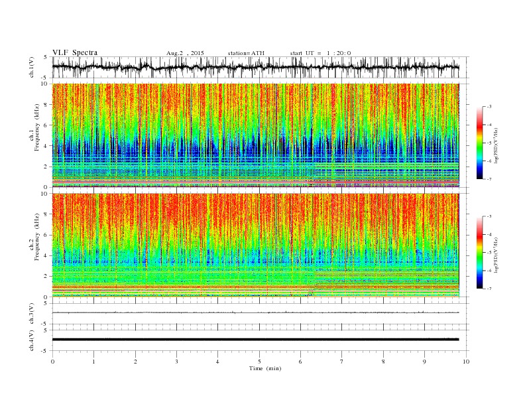Viewport: 525px width, 406px height.
Task: Click the "Time (min)" axis label
Action: pyautogui.click(x=265, y=368)
